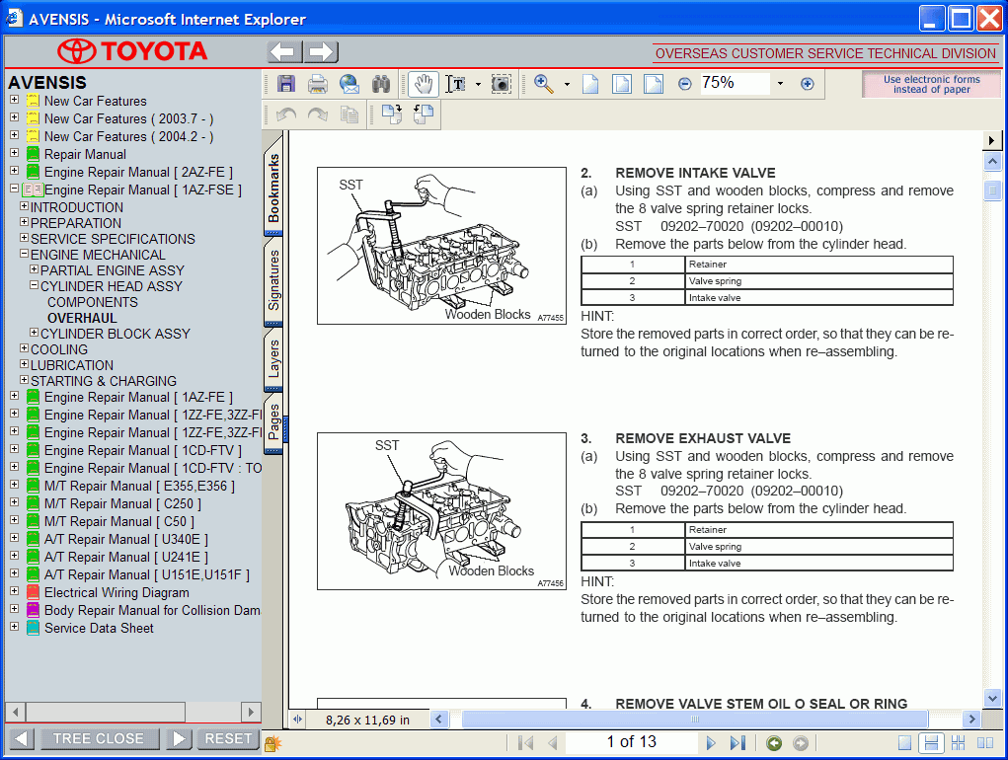
Task: Click the TREE CLOSE button
Action: [x=98, y=738]
